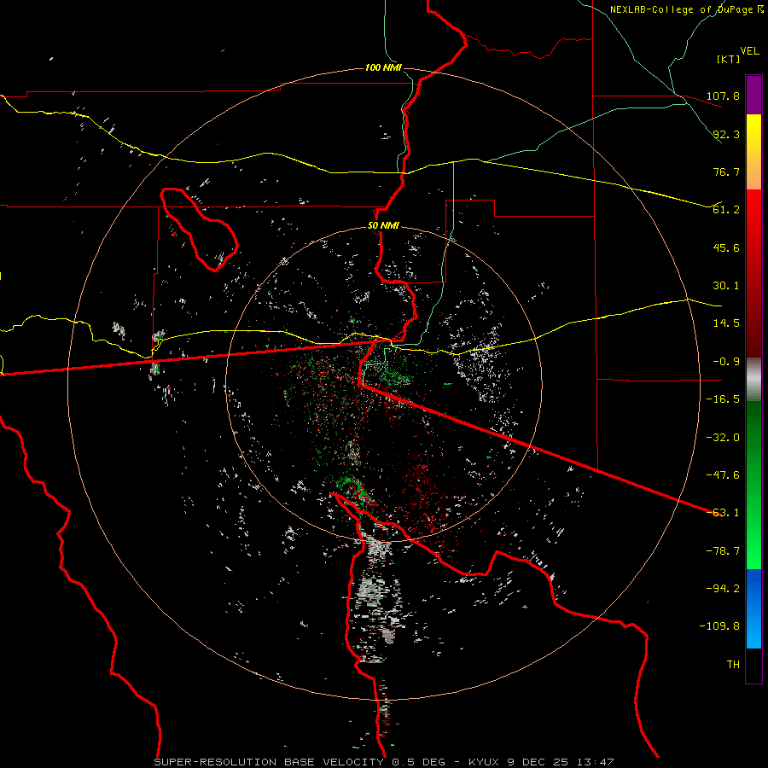Click the TH threshold label

click(733, 665)
